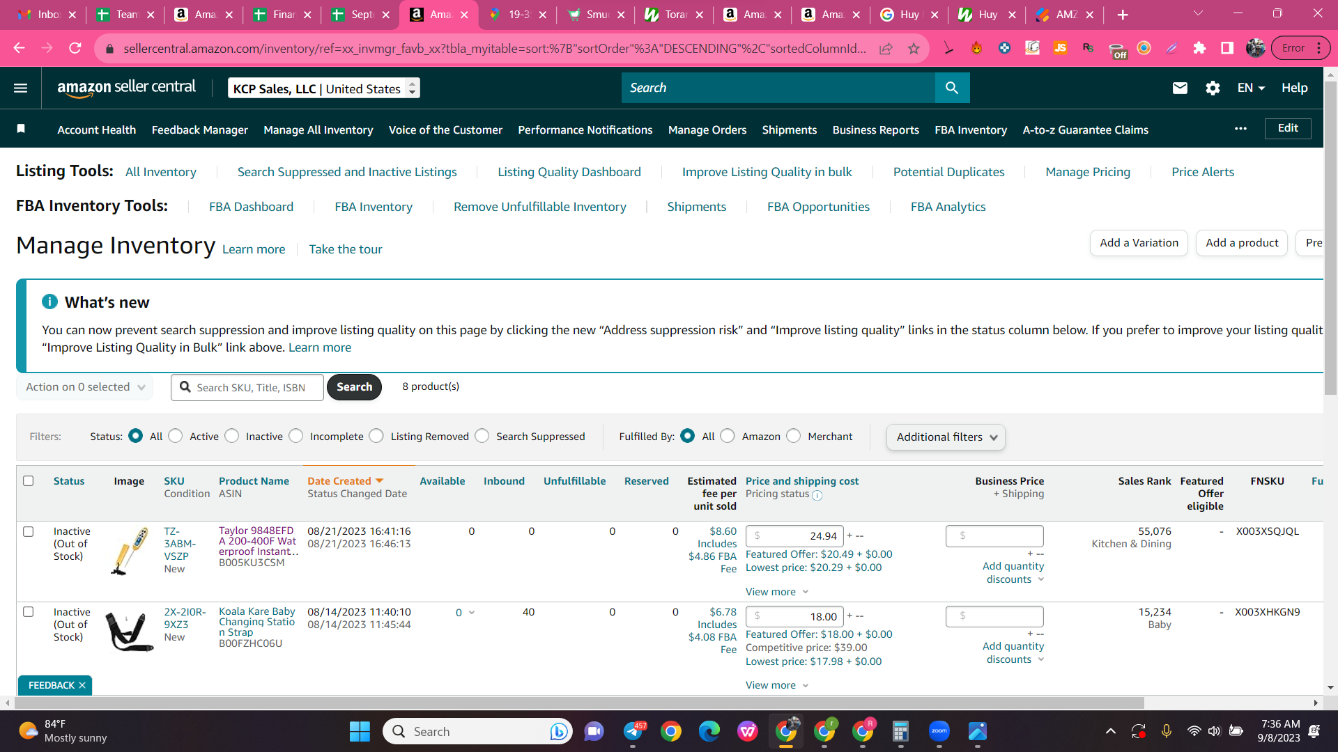The image size is (1338, 752).
Task: Click the horizontal scrollbar at page bottom
Action: coord(578,703)
